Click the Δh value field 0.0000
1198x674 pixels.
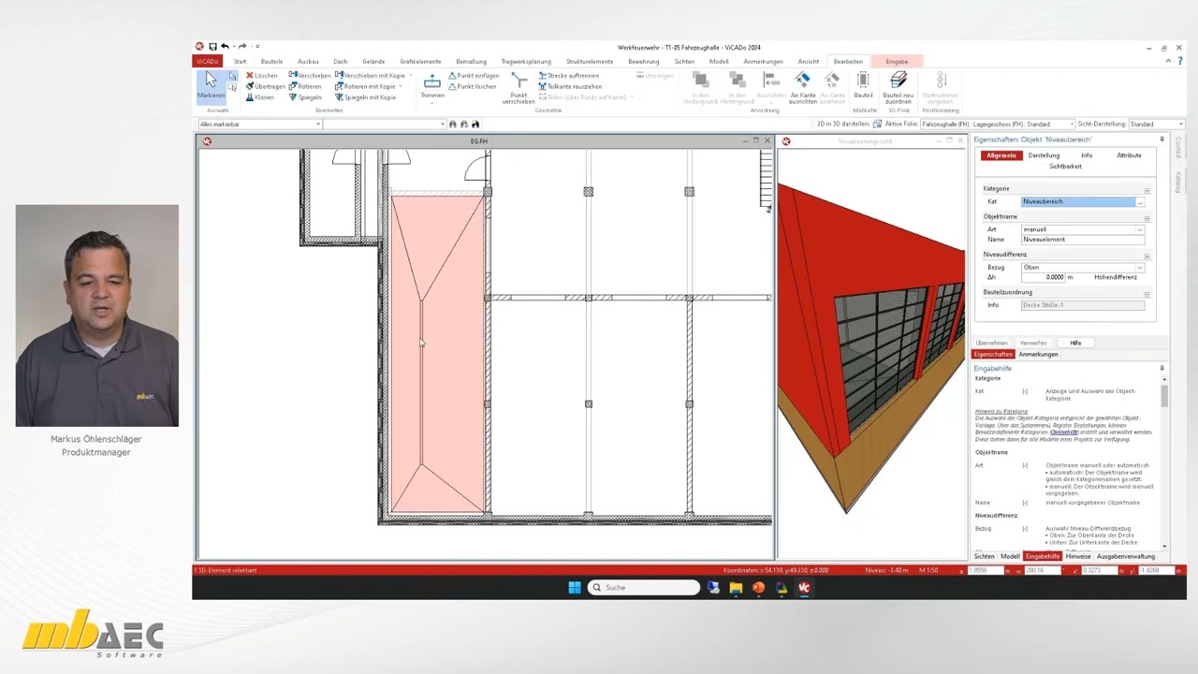1044,277
